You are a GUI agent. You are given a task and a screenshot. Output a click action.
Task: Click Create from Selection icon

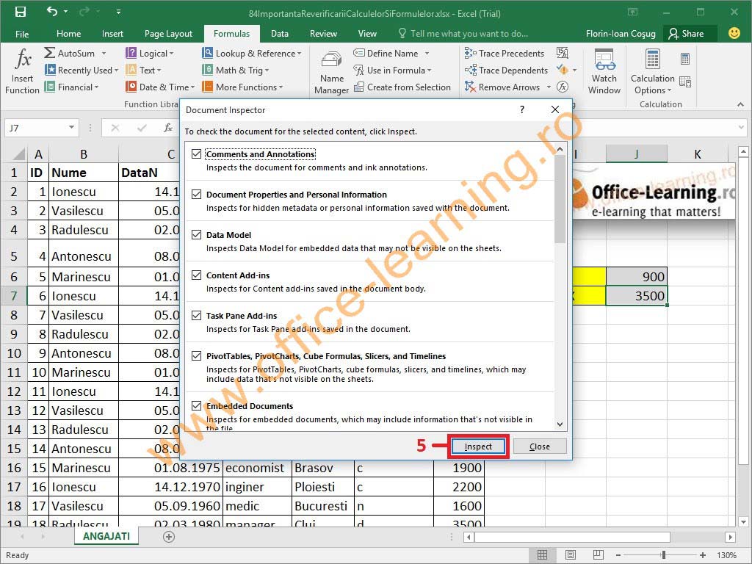(358, 87)
